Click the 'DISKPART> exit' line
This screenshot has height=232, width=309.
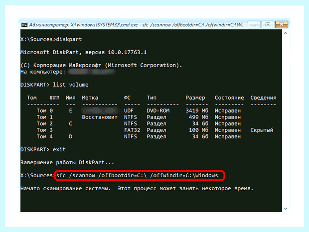click(x=43, y=149)
